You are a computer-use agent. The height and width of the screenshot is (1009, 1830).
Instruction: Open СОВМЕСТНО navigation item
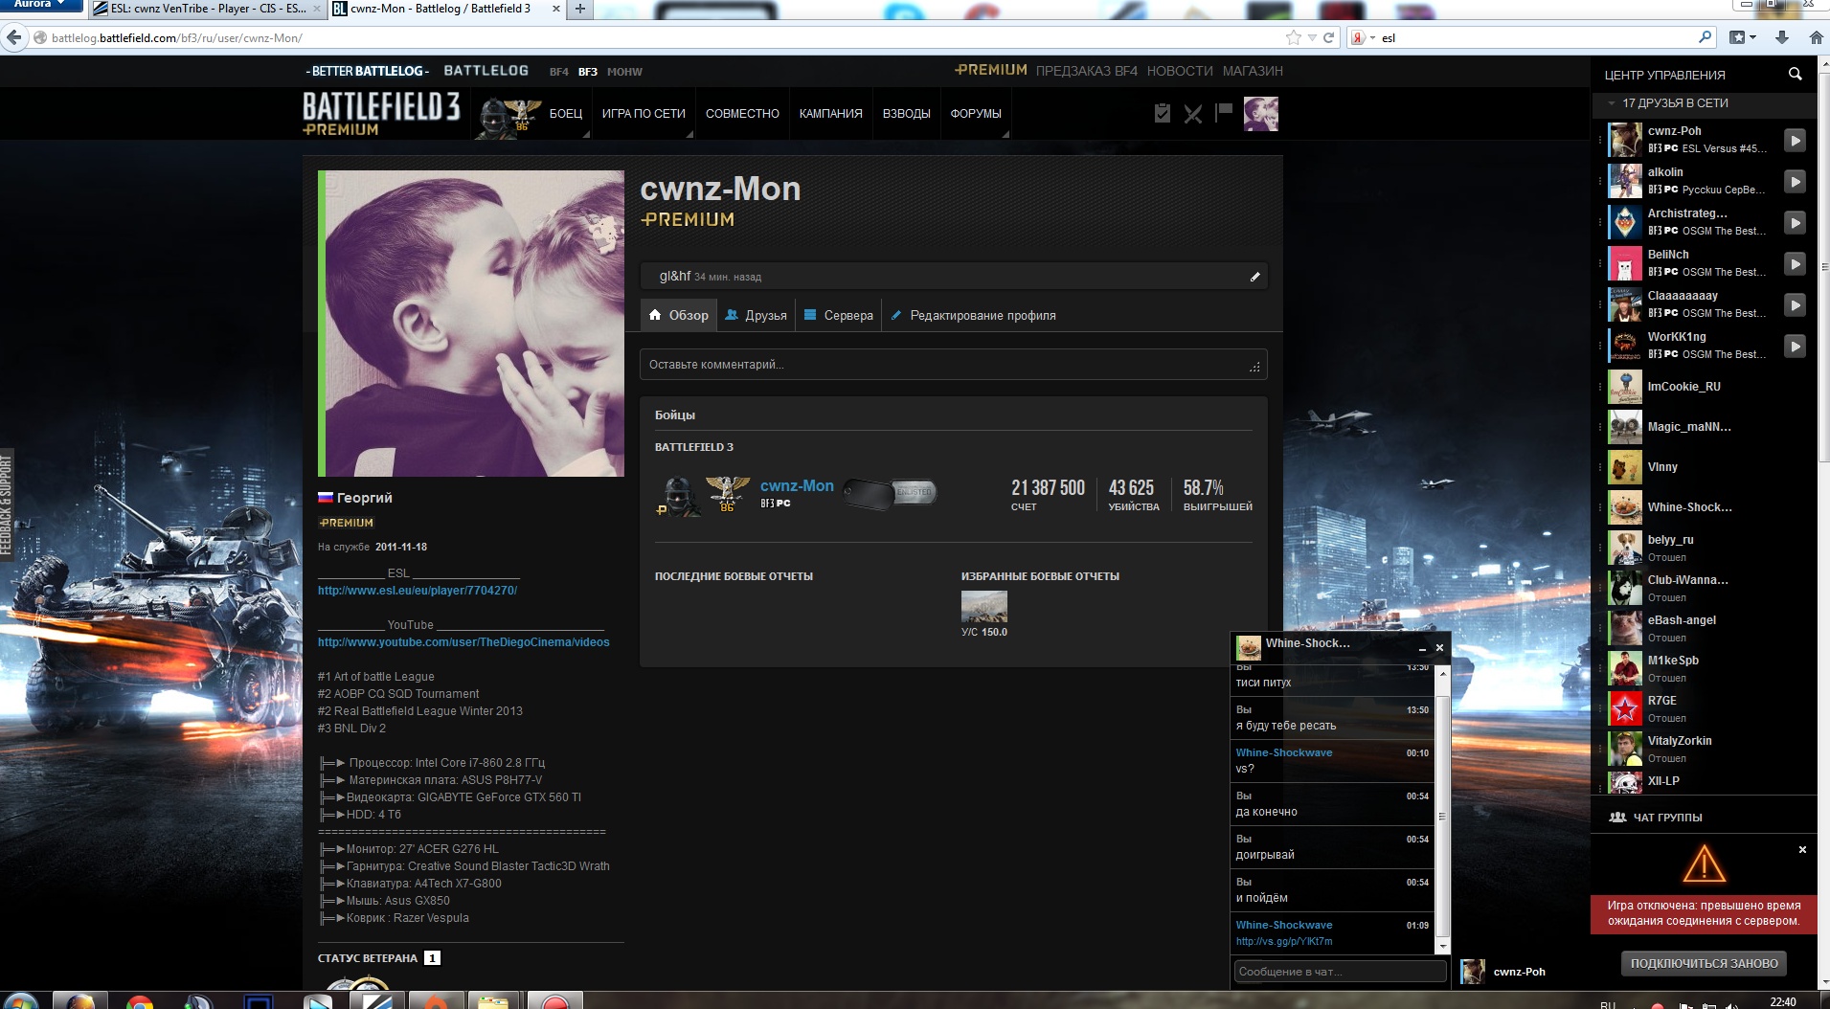[742, 114]
